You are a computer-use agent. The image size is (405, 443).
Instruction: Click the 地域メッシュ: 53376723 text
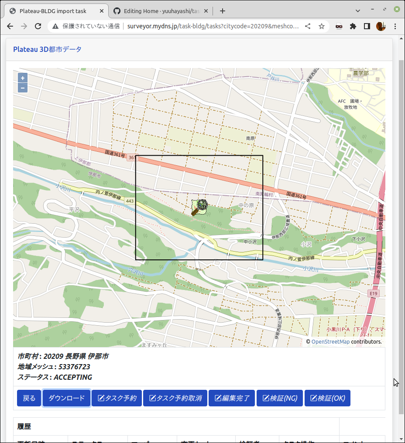[x=54, y=367]
